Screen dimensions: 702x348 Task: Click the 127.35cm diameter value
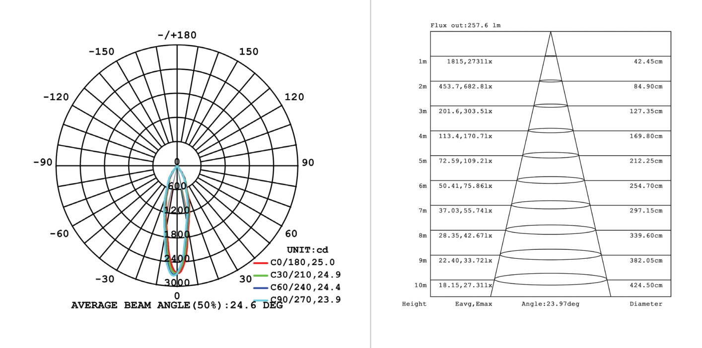646,112
